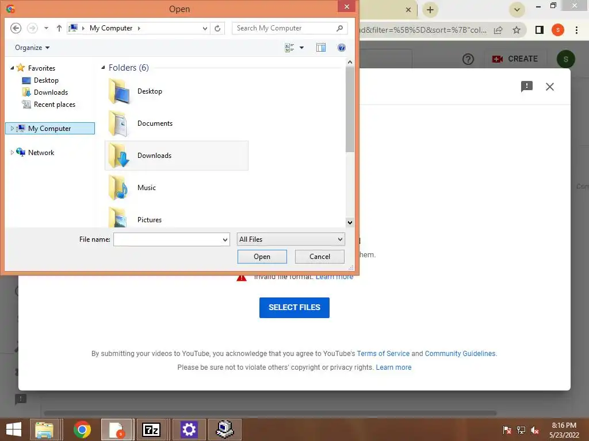The image size is (589, 441).
Task: Click the network tray icon
Action: [x=521, y=430]
